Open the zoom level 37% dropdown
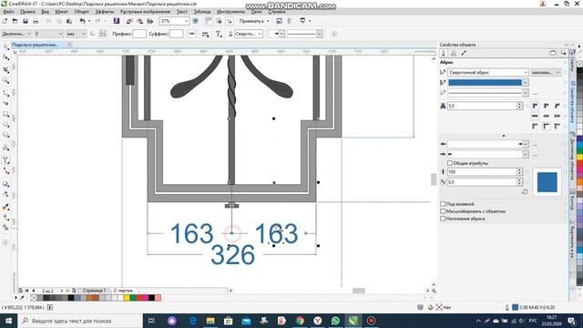This screenshot has height=328, width=583. pos(186,21)
